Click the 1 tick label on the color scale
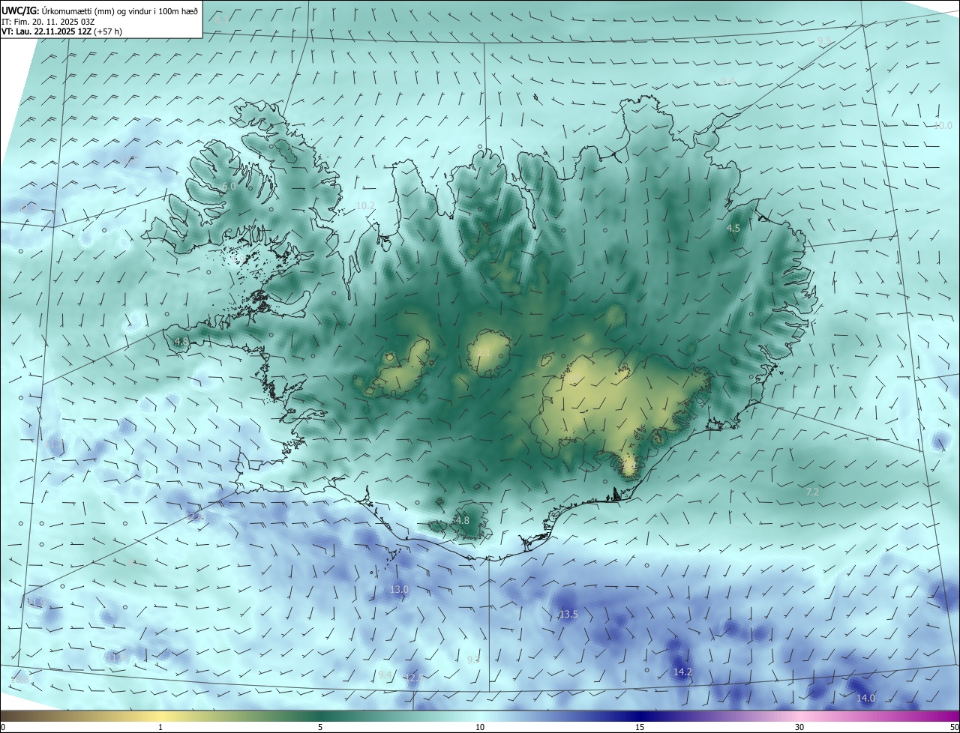 pyautogui.click(x=160, y=727)
